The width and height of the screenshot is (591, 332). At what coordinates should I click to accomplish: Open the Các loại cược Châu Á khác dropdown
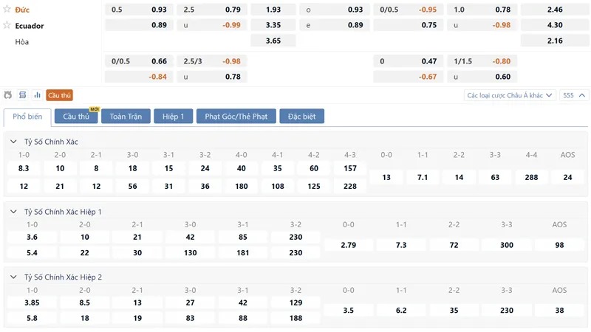pyautogui.click(x=510, y=95)
